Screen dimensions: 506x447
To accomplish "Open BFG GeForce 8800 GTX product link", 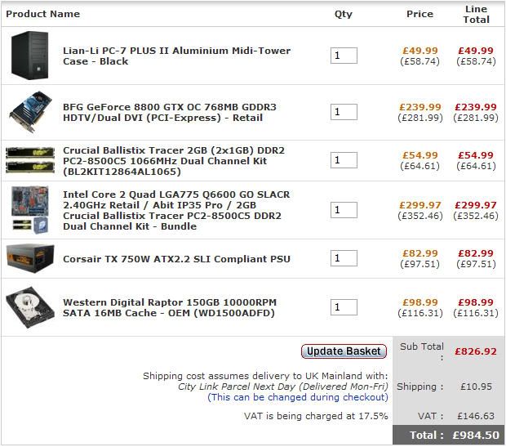I will [169, 112].
